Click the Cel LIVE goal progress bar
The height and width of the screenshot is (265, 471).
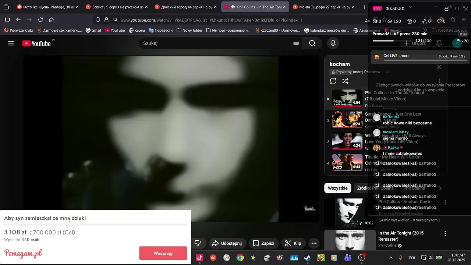tap(425, 60)
